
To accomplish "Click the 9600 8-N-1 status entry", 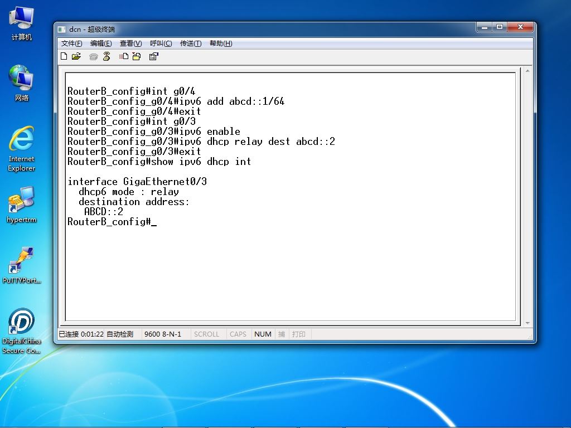I will (163, 334).
